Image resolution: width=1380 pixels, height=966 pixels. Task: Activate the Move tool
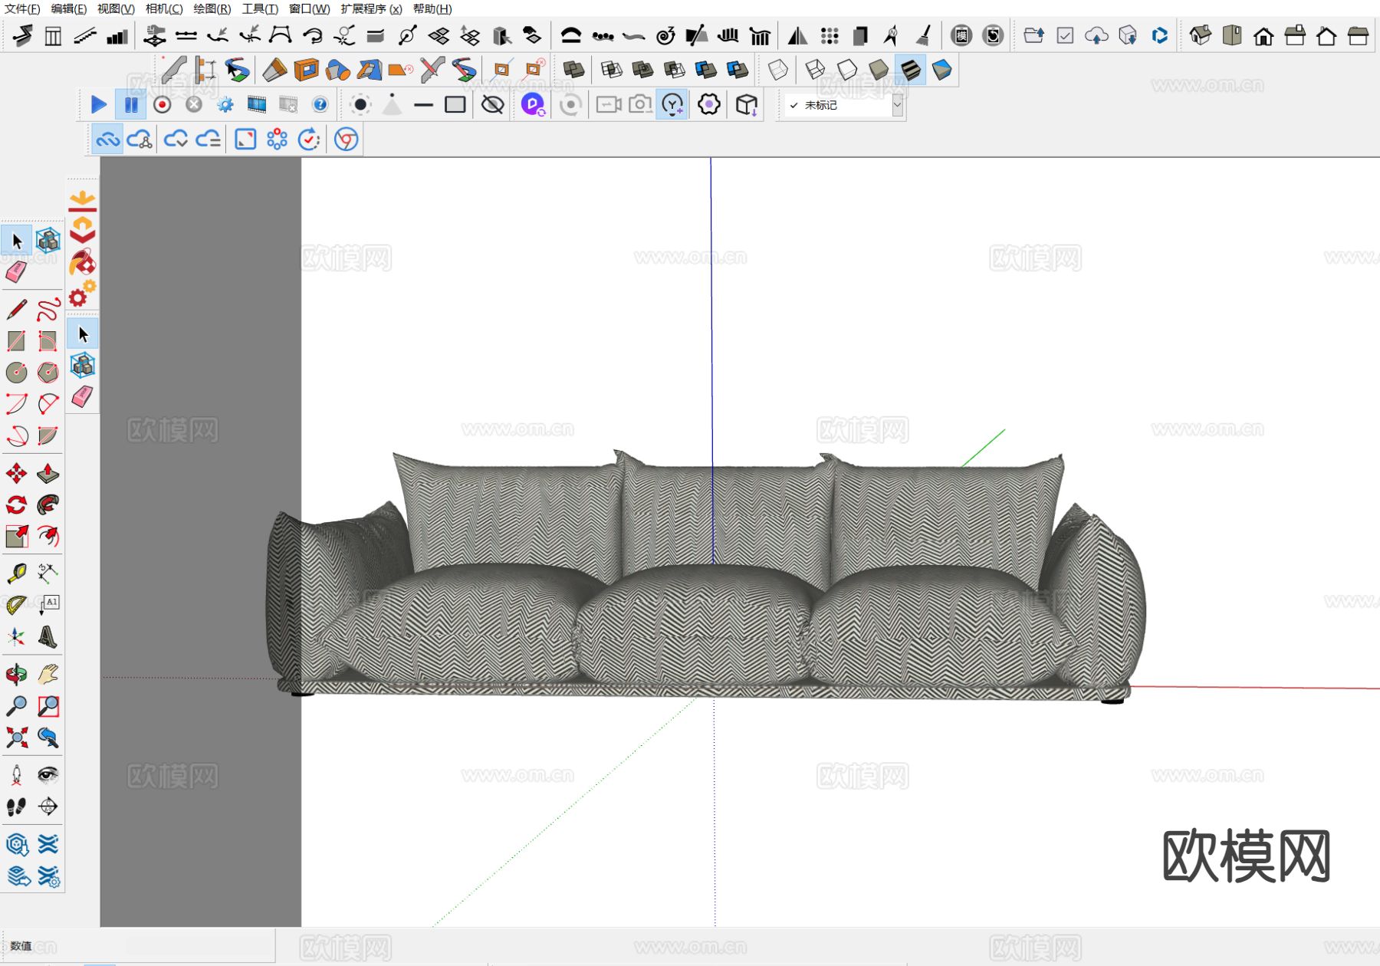[x=16, y=473]
